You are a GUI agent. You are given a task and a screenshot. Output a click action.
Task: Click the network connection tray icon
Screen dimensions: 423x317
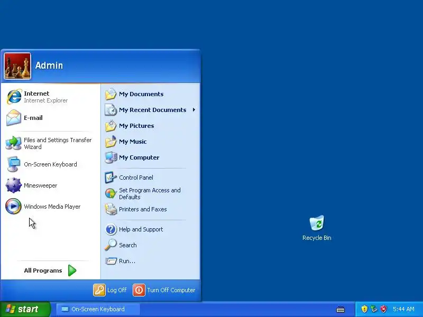tap(374, 309)
